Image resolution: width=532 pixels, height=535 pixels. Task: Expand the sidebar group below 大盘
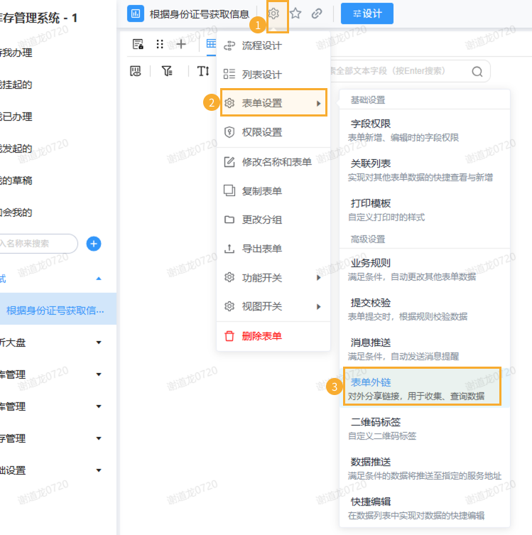[99, 374]
